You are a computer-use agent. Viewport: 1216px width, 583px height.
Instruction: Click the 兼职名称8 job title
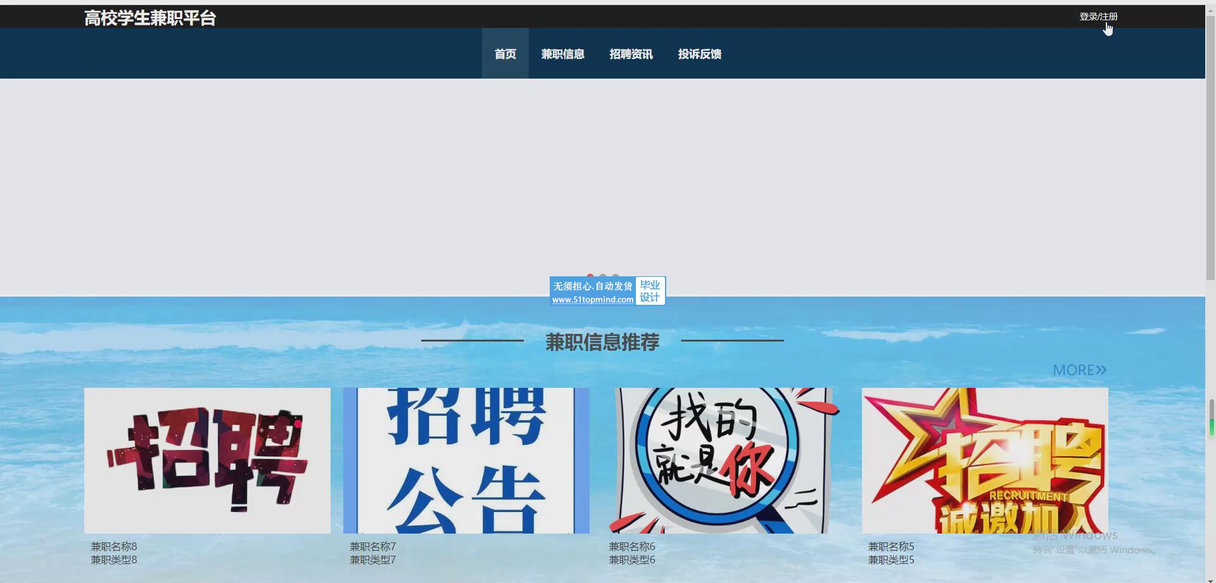pos(114,546)
